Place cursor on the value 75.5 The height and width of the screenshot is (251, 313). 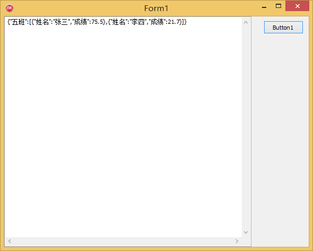click(x=98, y=22)
